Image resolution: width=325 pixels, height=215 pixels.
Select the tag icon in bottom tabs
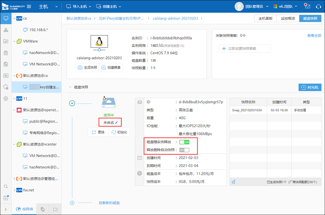tap(43, 209)
